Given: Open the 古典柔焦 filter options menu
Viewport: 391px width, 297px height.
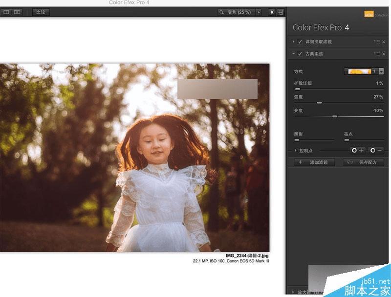Looking at the screenshot, I should (x=376, y=54).
